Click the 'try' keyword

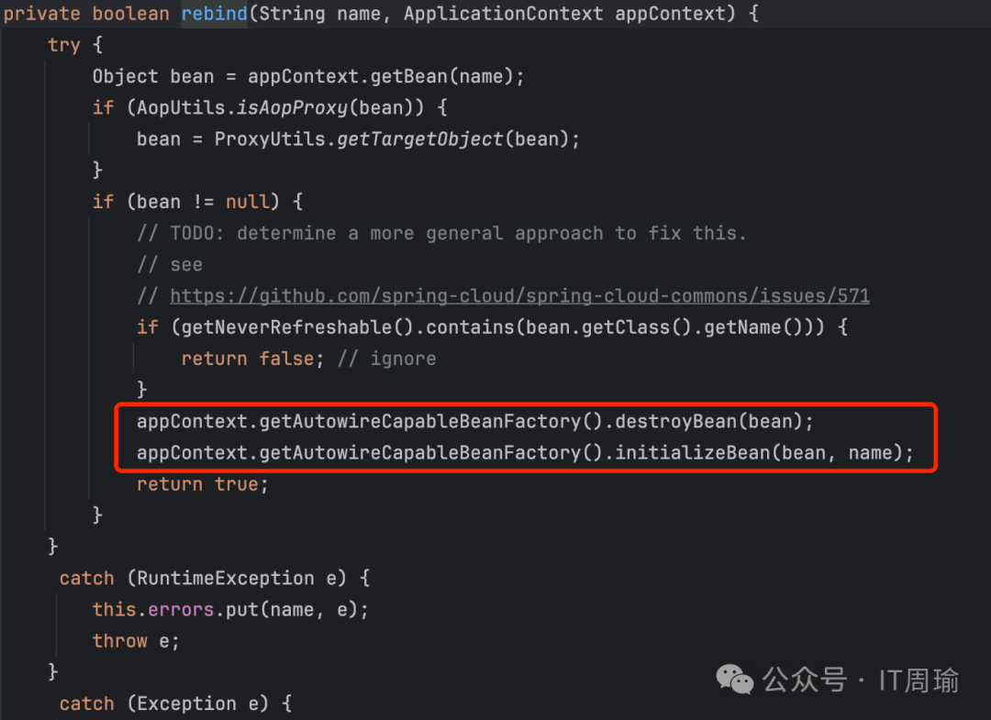(64, 45)
